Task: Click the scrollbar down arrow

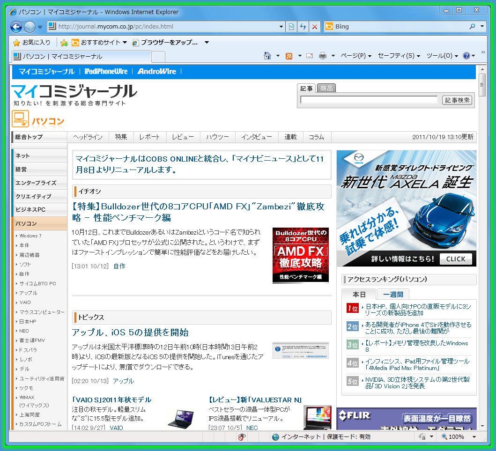Action: click(x=482, y=426)
